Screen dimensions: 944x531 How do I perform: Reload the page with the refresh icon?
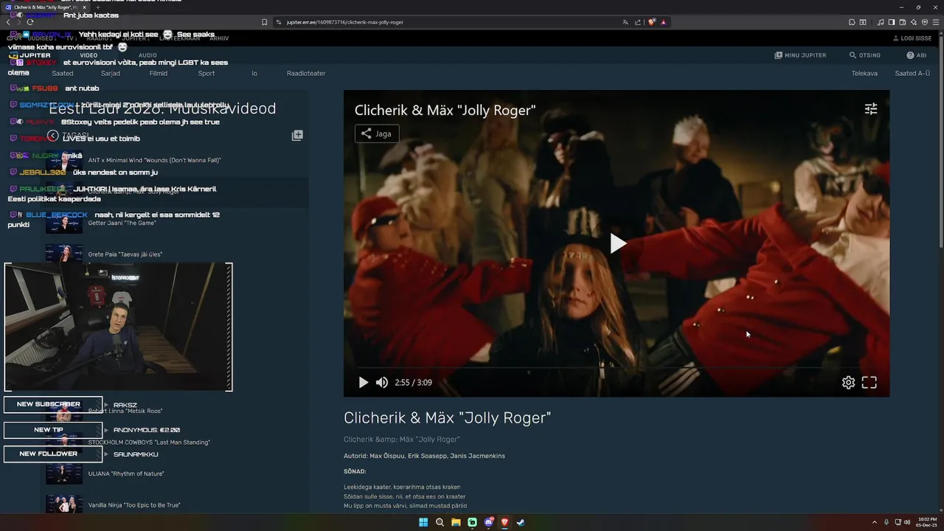[x=29, y=22]
